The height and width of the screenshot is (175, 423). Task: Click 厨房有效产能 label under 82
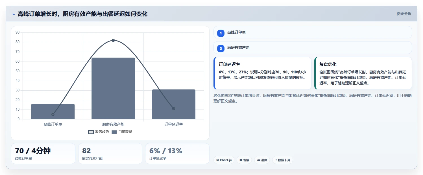click(x=92, y=158)
